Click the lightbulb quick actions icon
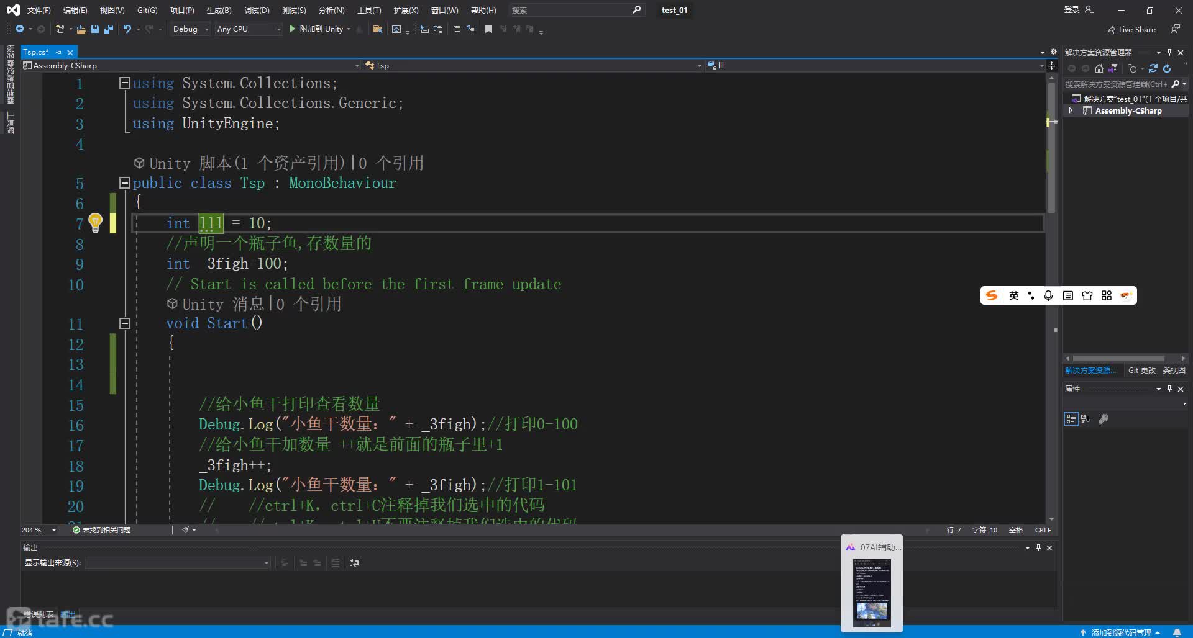 (95, 222)
